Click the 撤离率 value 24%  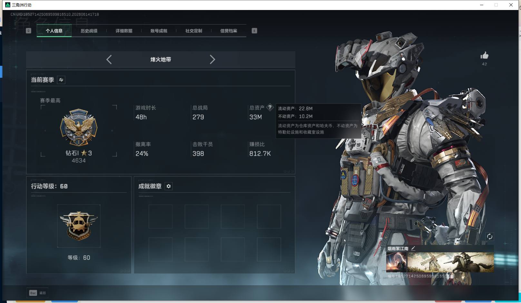[142, 154]
